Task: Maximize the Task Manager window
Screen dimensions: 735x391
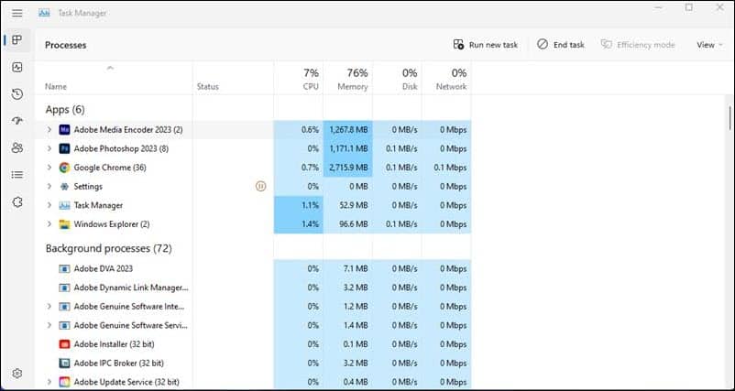Action: click(688, 7)
